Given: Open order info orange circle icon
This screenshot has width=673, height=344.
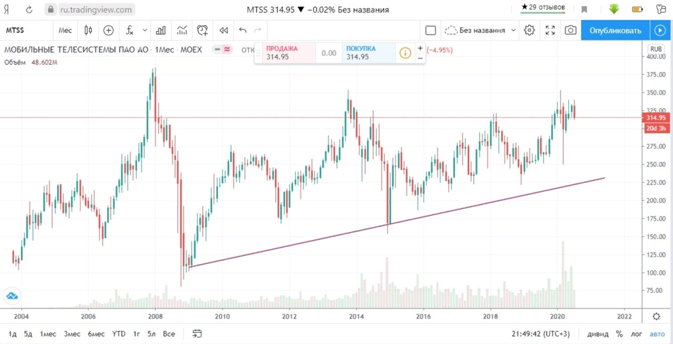Looking at the screenshot, I should [x=405, y=53].
